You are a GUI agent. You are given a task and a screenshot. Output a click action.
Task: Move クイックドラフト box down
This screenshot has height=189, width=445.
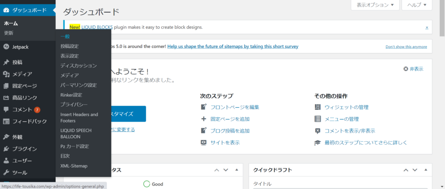(415, 170)
